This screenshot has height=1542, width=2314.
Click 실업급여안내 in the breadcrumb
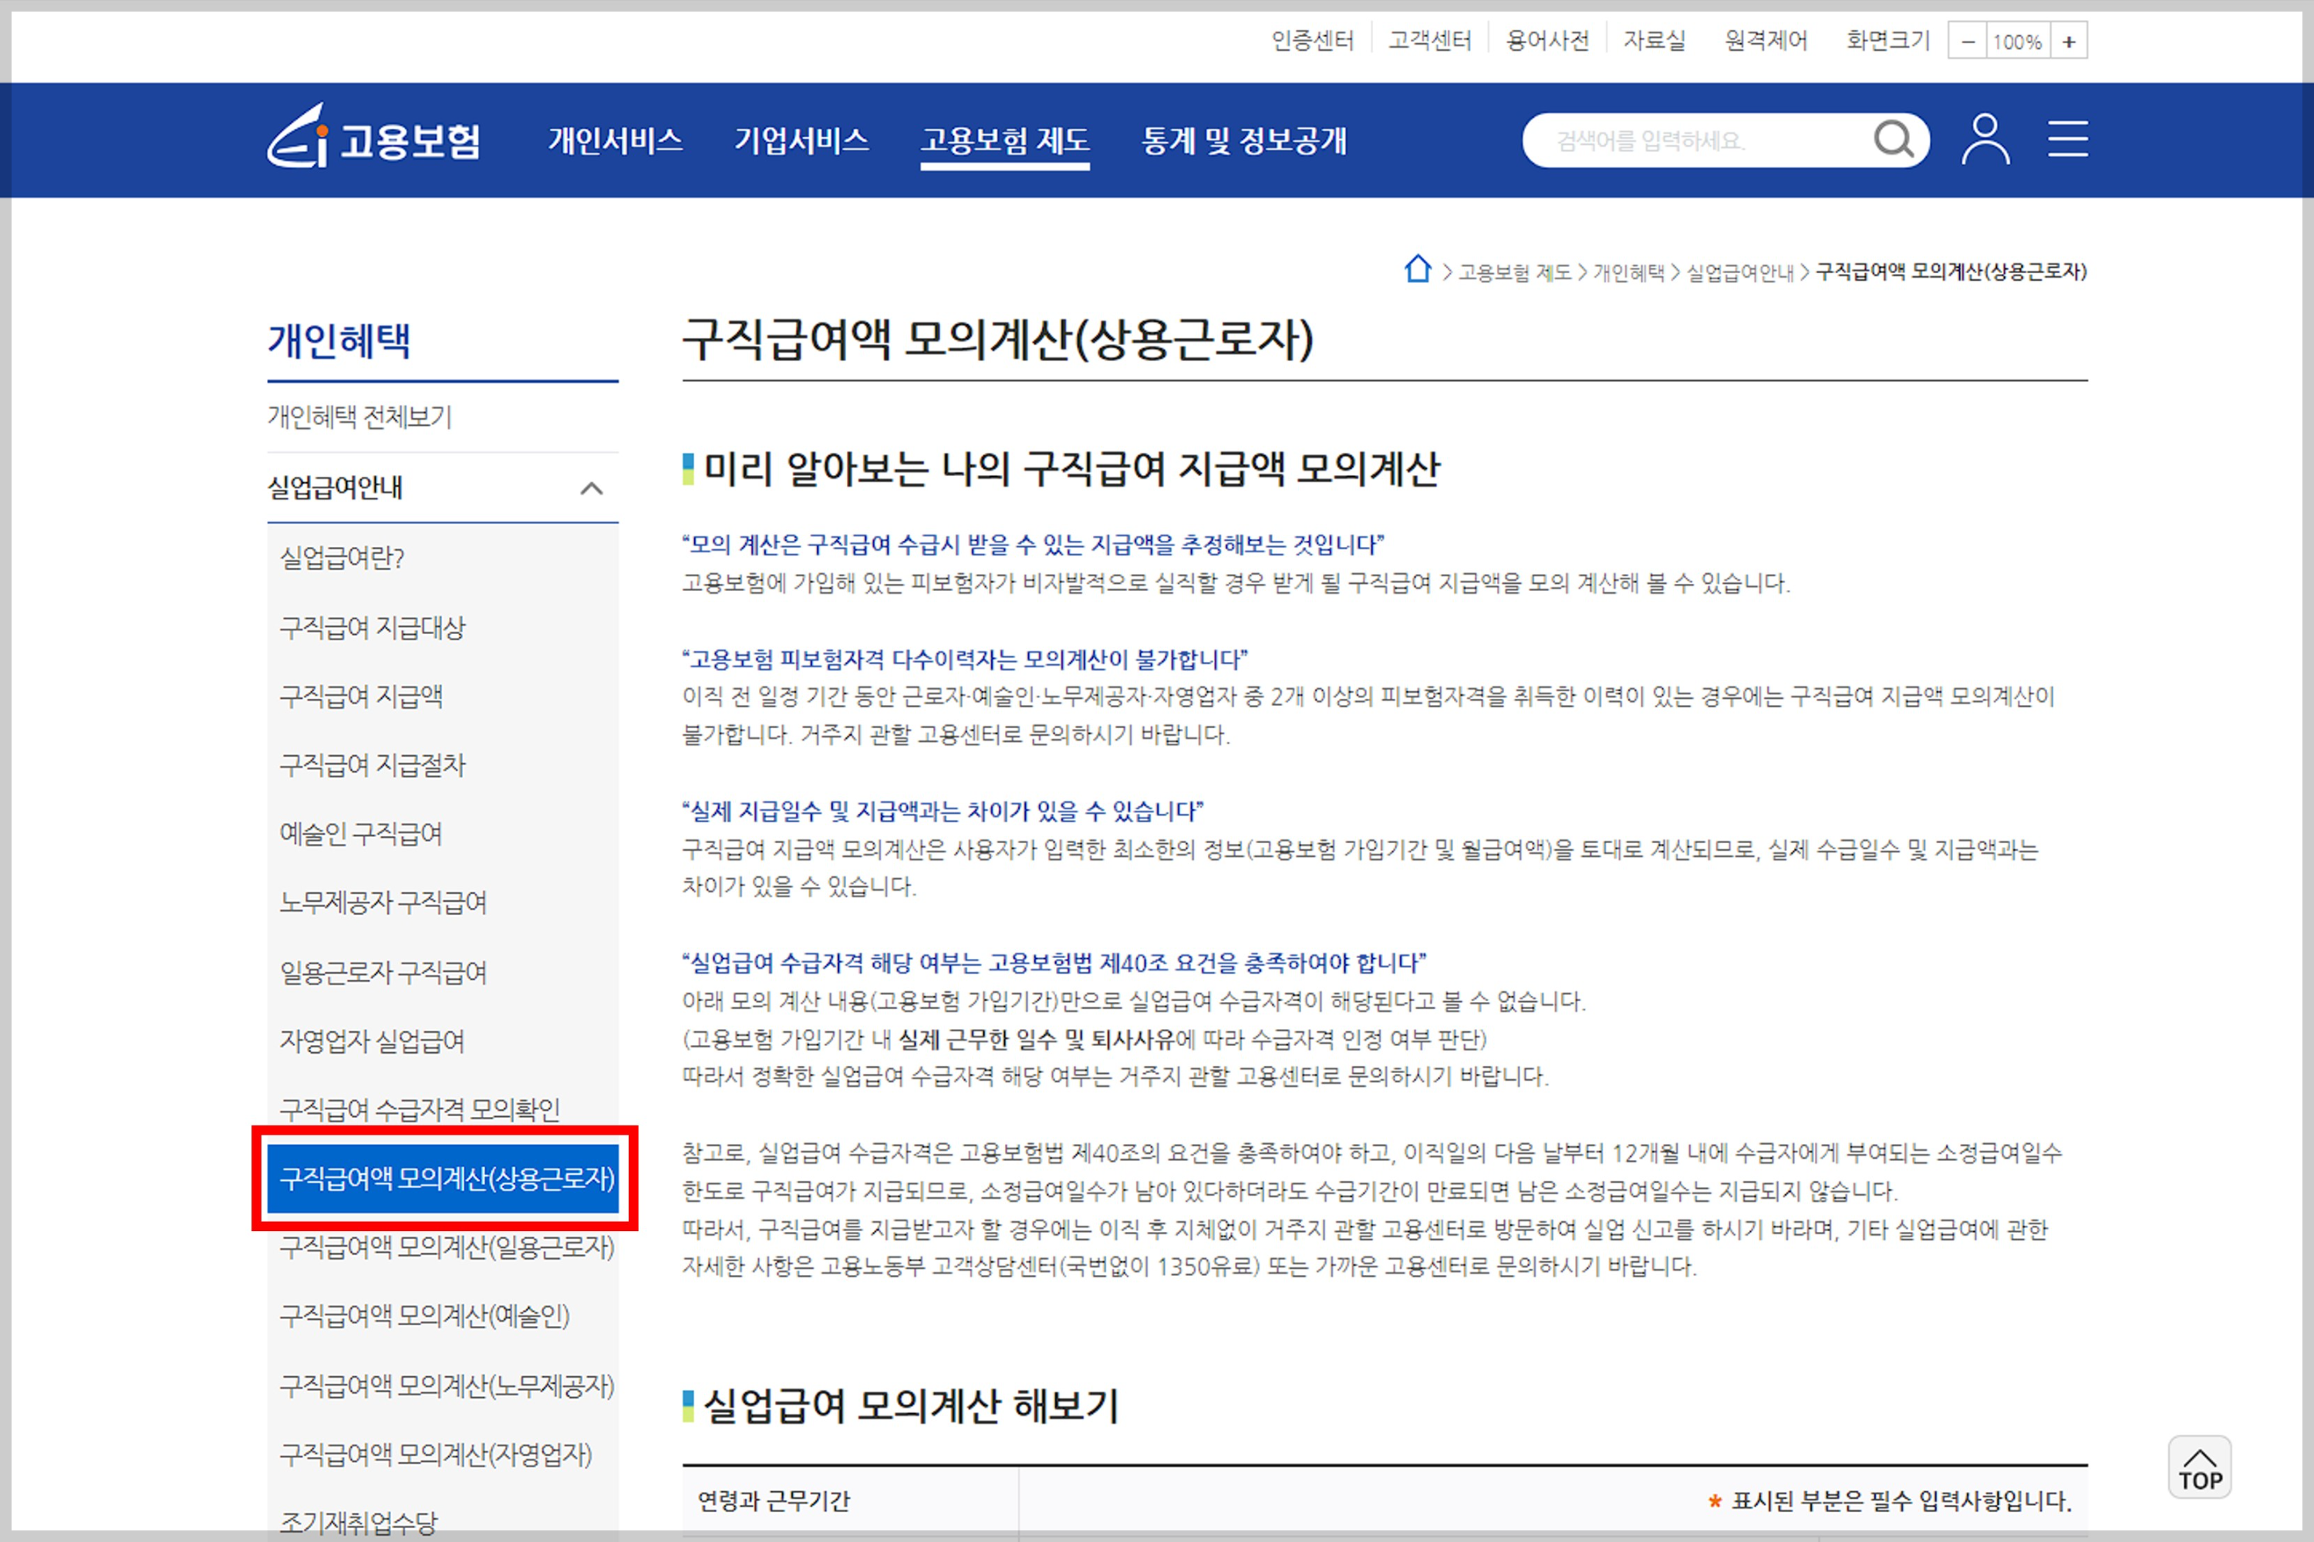tap(1739, 272)
